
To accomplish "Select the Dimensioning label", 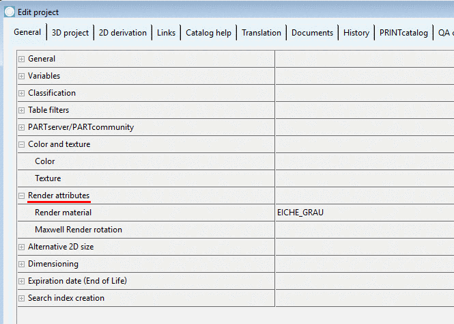I will coord(53,264).
